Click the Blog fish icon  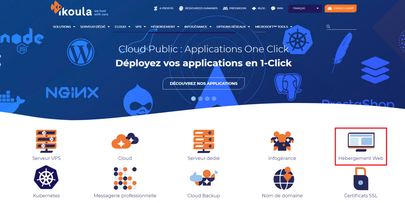coord(254,8)
